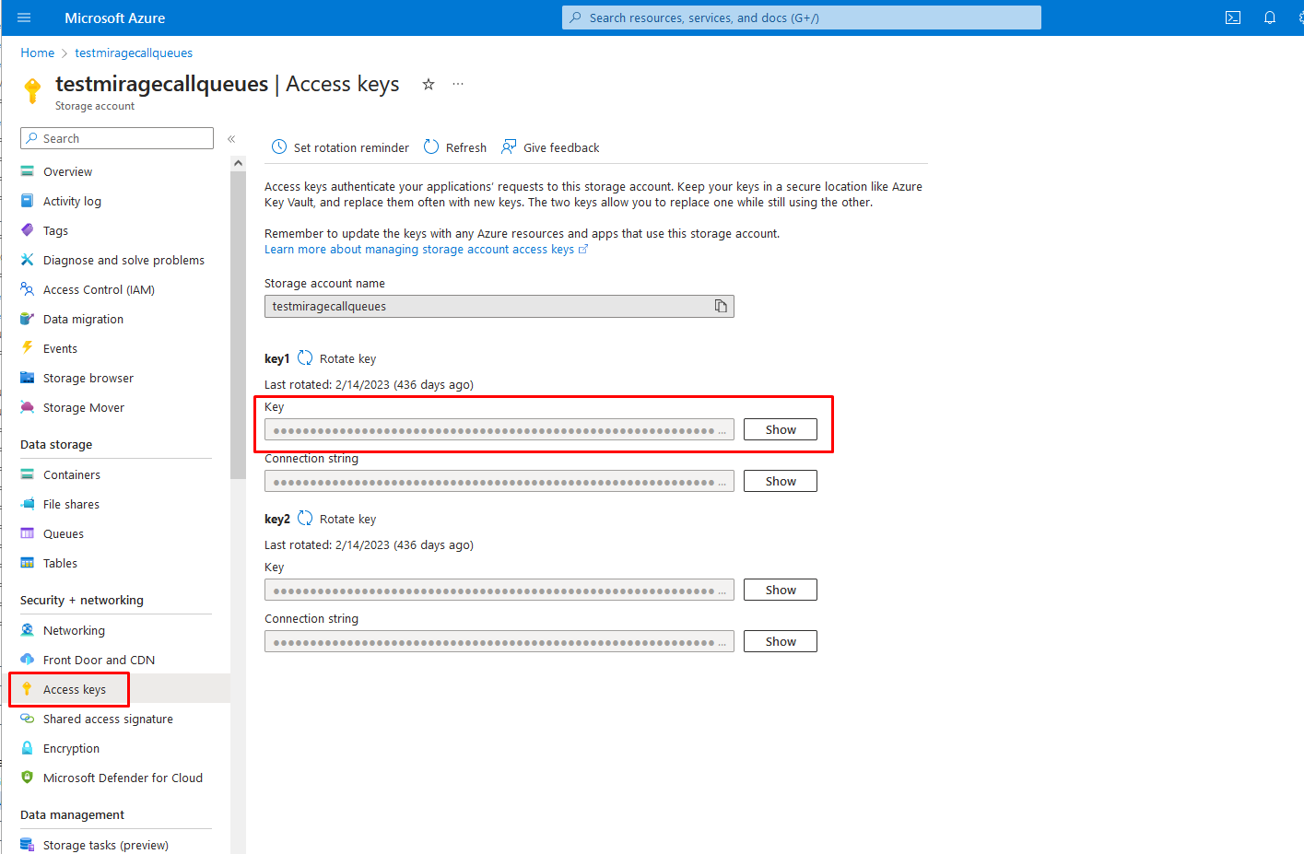Open the notifications bell
This screenshot has width=1304, height=854.
(x=1270, y=18)
